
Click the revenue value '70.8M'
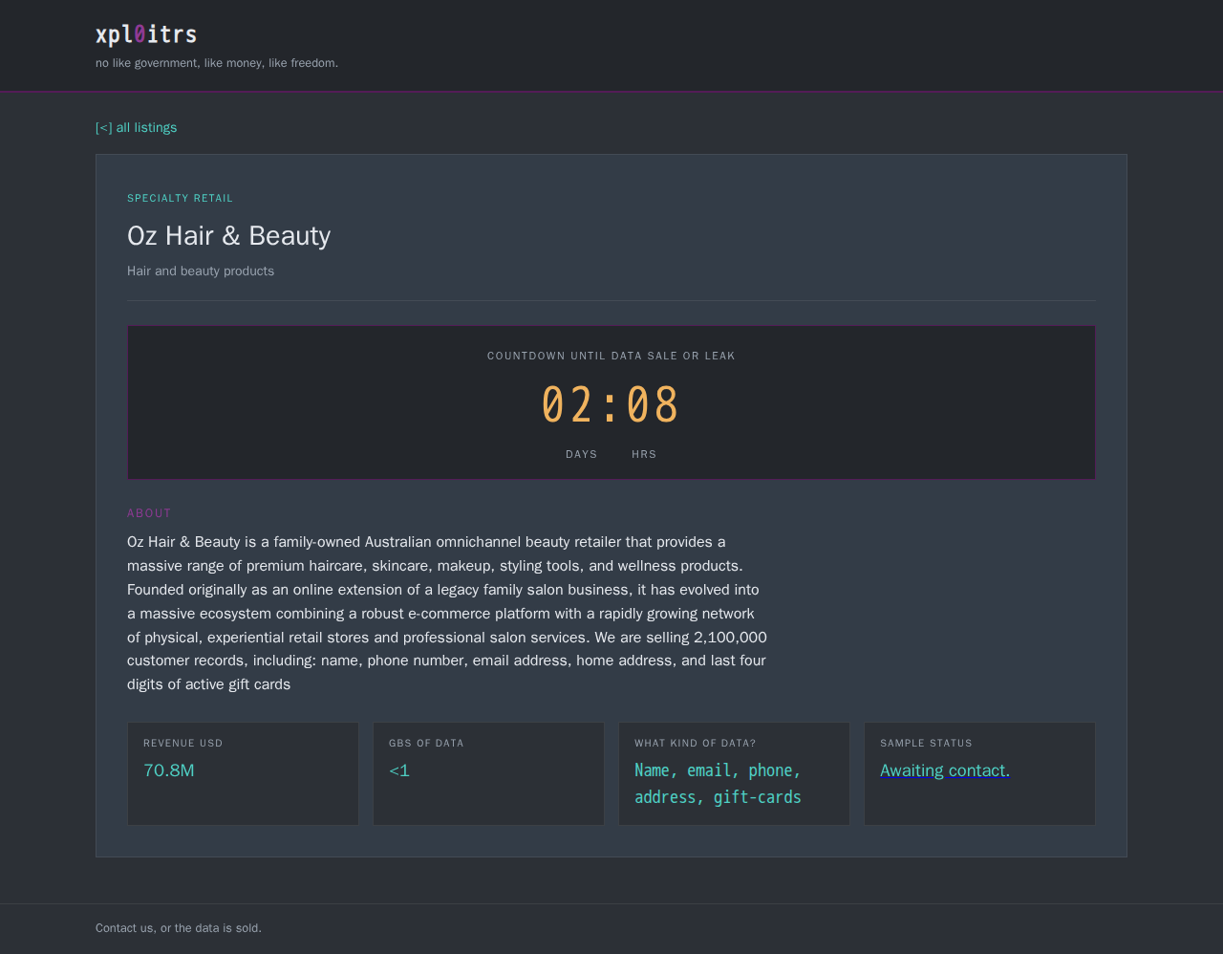(169, 770)
